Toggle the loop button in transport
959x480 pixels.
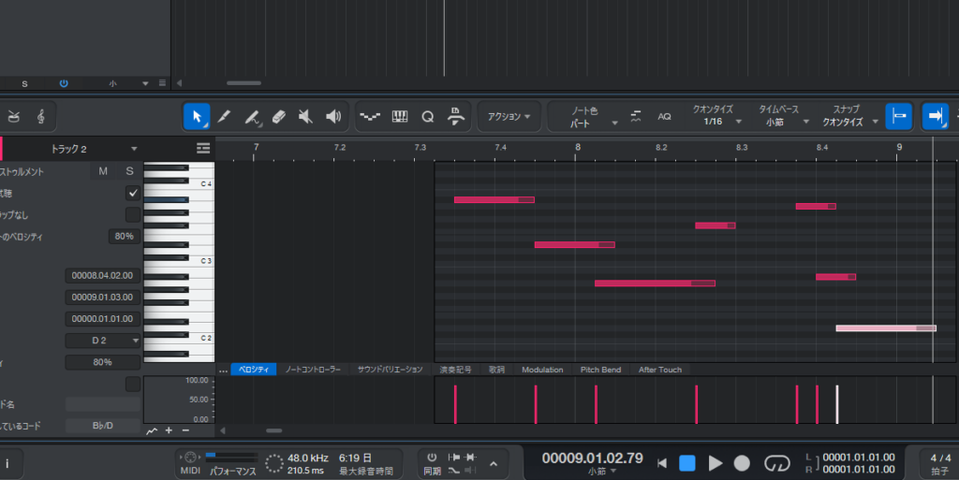pos(777,463)
